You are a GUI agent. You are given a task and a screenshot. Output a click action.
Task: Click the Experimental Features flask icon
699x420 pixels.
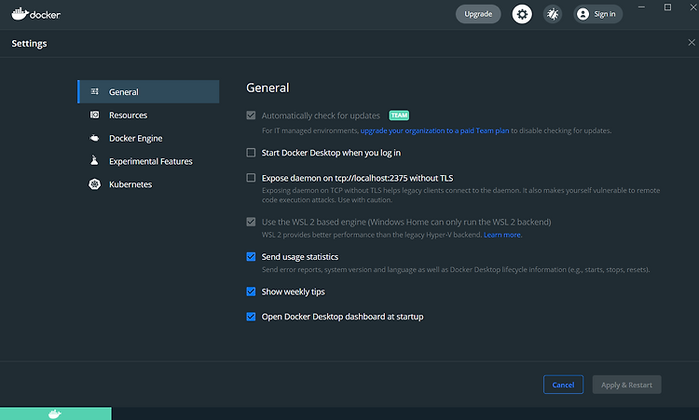(94, 160)
